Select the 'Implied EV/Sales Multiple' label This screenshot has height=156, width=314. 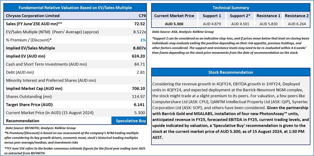30,48
